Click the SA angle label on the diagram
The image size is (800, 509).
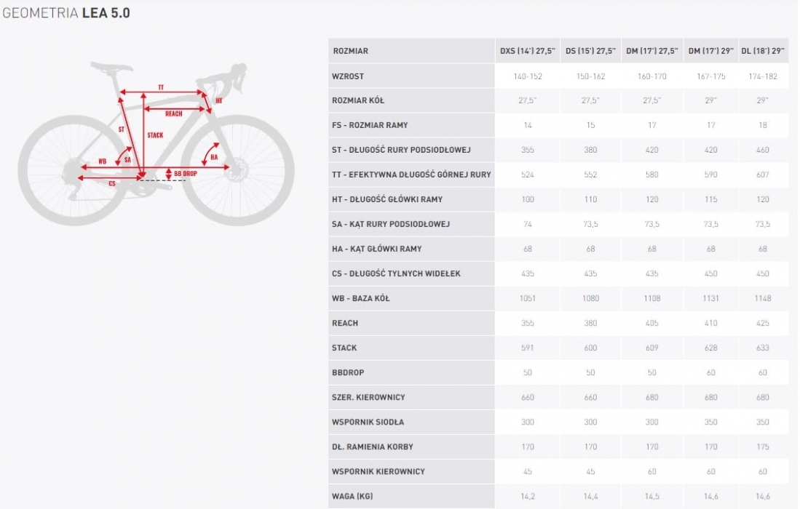click(x=127, y=159)
